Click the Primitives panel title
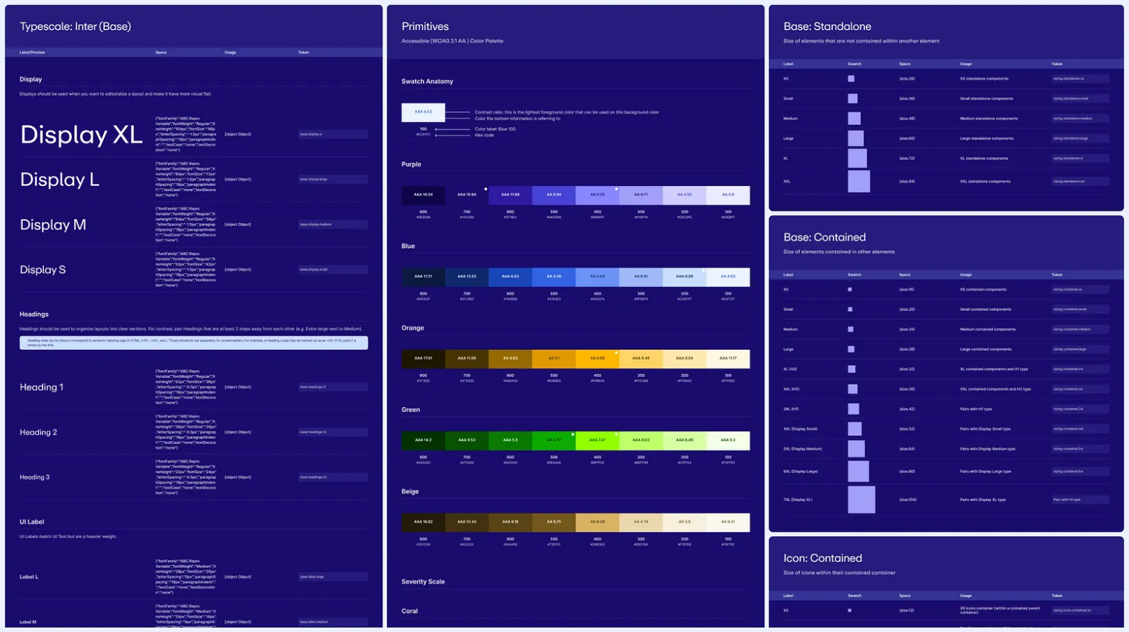 click(425, 26)
